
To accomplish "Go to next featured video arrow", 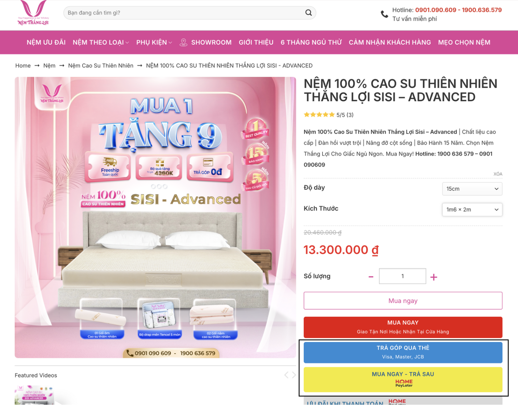I will click(293, 375).
